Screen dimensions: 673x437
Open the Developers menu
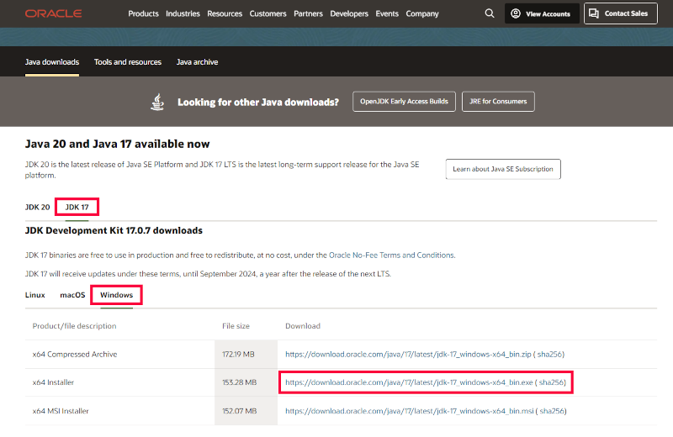pos(349,13)
